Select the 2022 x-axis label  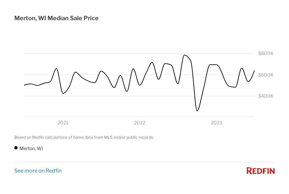140,123
